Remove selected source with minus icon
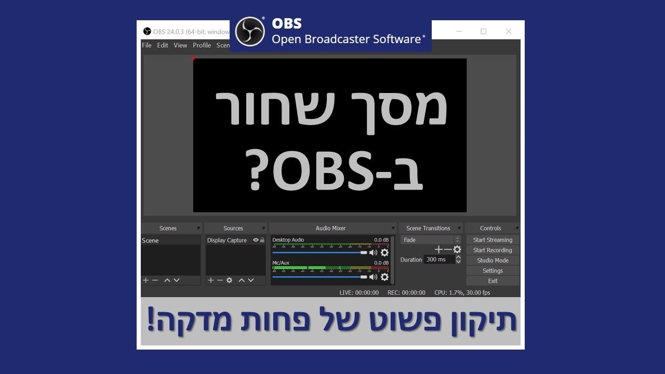 [220, 280]
